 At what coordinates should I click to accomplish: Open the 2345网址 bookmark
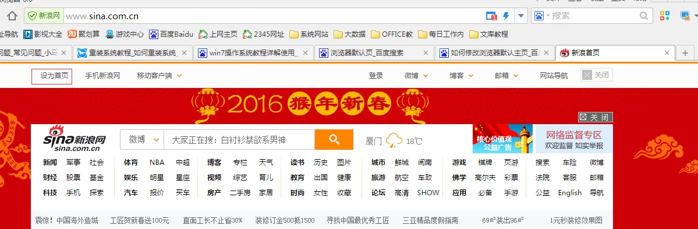tap(264, 34)
